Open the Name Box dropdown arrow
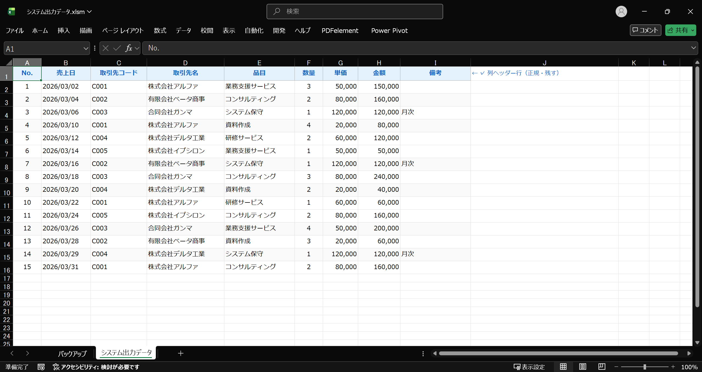Image resolution: width=702 pixels, height=372 pixels. tap(86, 49)
